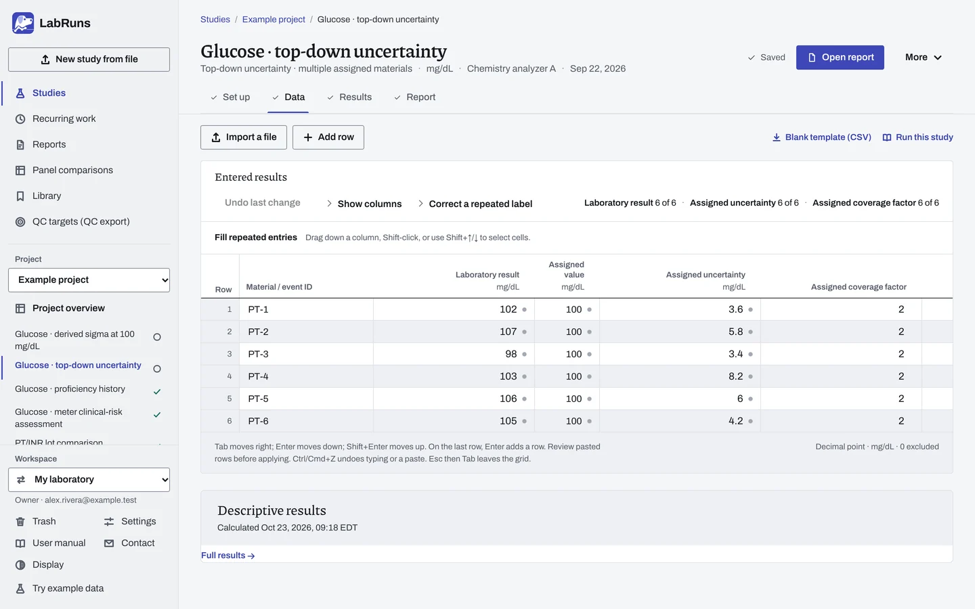Add a row to the table

click(328, 137)
